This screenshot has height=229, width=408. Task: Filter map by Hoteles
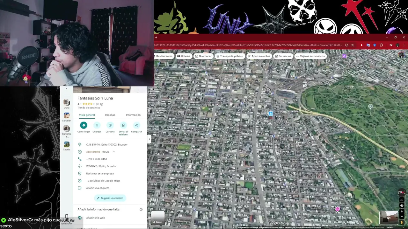click(x=184, y=56)
